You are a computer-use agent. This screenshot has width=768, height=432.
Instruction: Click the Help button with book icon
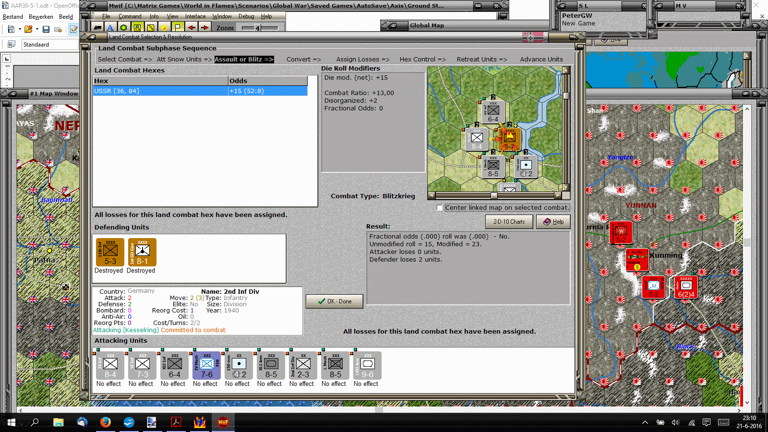(x=553, y=222)
